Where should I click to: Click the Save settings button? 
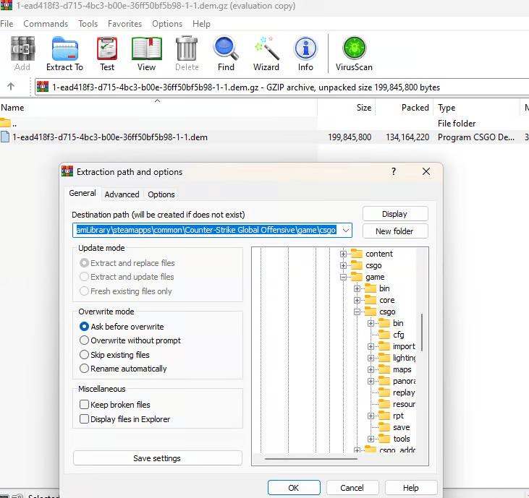pyautogui.click(x=157, y=458)
